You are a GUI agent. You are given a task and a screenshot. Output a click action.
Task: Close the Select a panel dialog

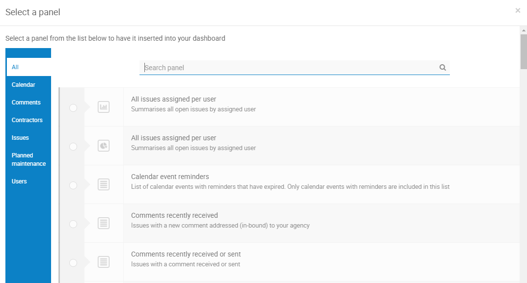pos(518,10)
